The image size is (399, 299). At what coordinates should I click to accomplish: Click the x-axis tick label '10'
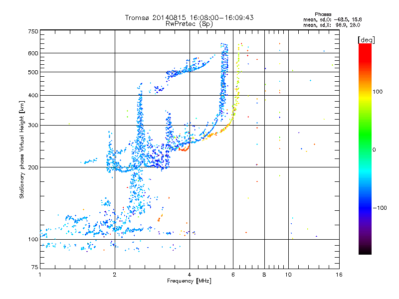tap(288, 275)
